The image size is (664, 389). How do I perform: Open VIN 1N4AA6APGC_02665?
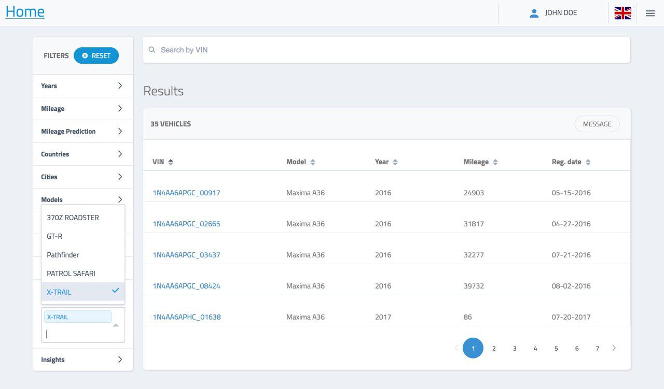[x=186, y=224]
